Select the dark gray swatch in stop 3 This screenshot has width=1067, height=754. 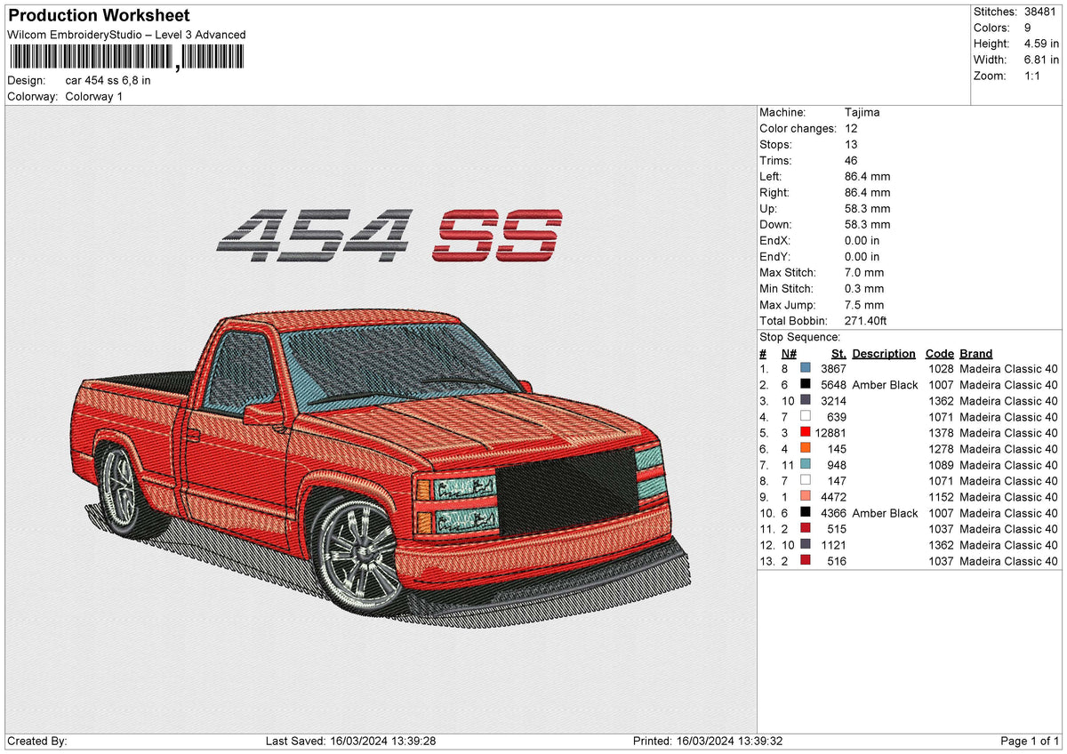[x=806, y=401]
